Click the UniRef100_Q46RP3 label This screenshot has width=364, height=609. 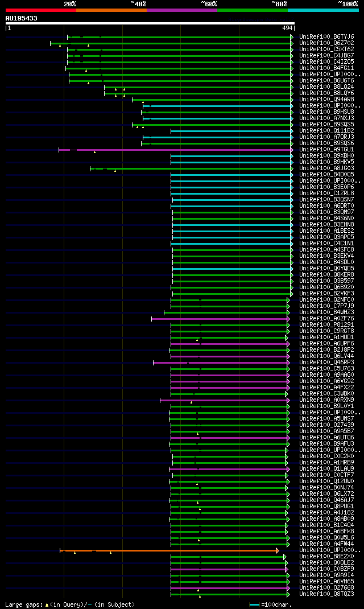coord(326,363)
